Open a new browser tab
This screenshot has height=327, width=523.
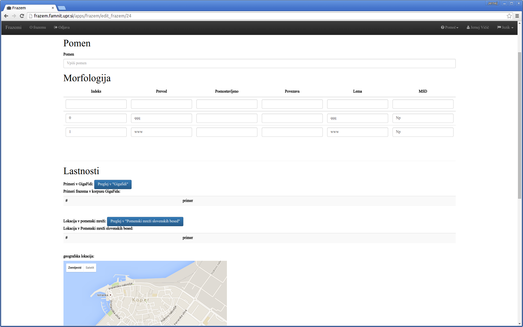click(x=62, y=8)
